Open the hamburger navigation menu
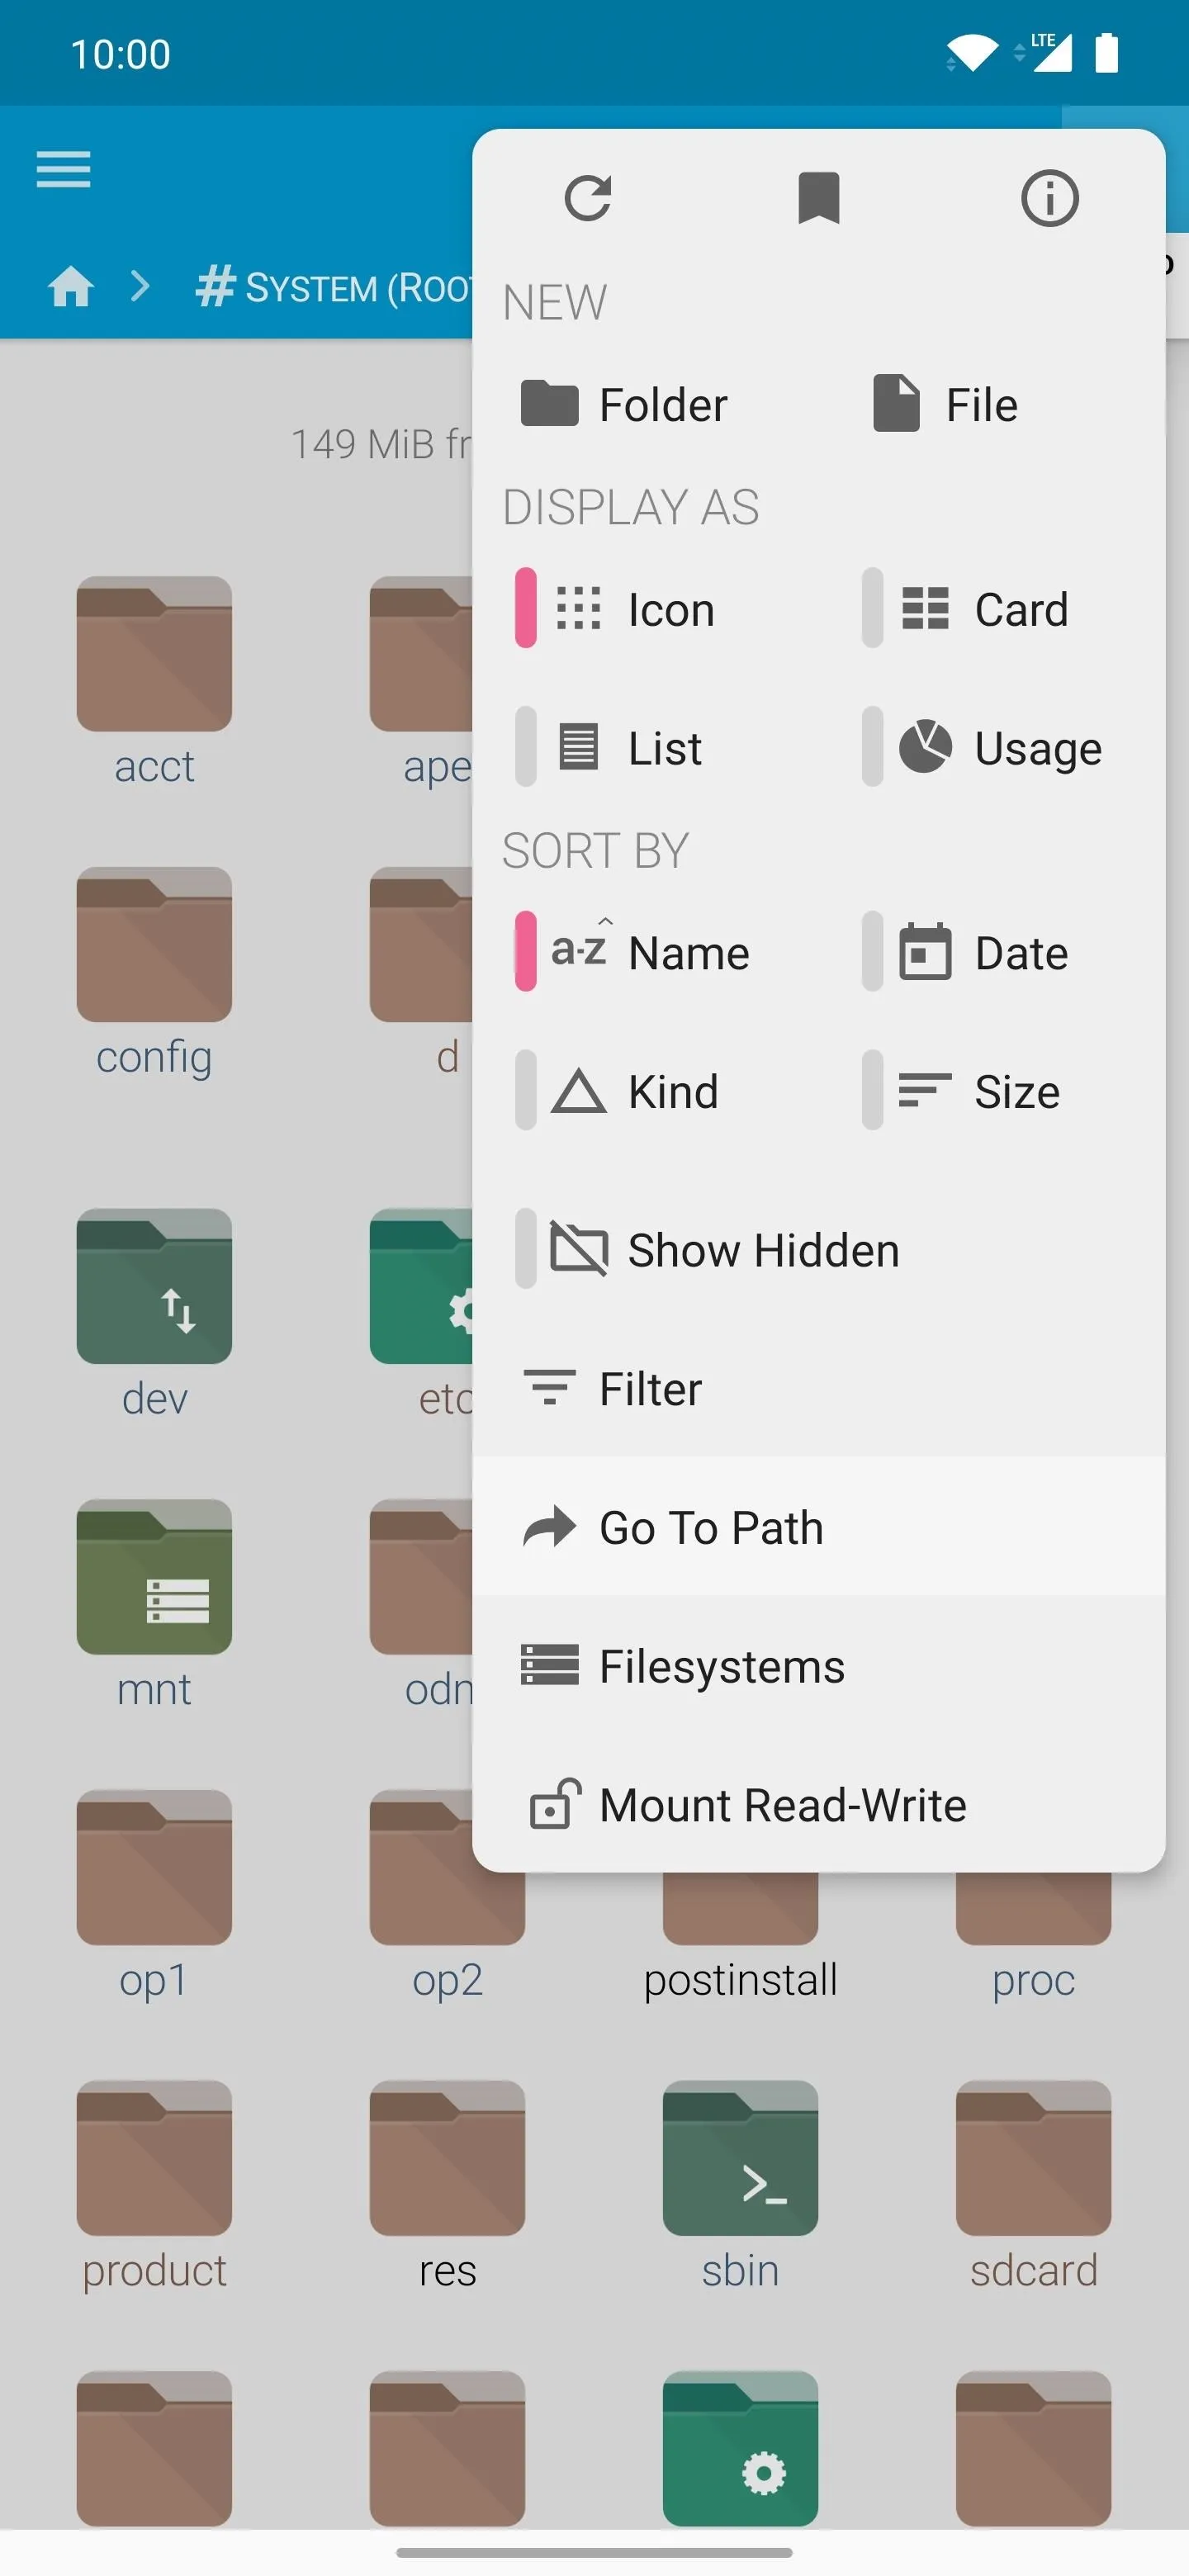 point(63,169)
